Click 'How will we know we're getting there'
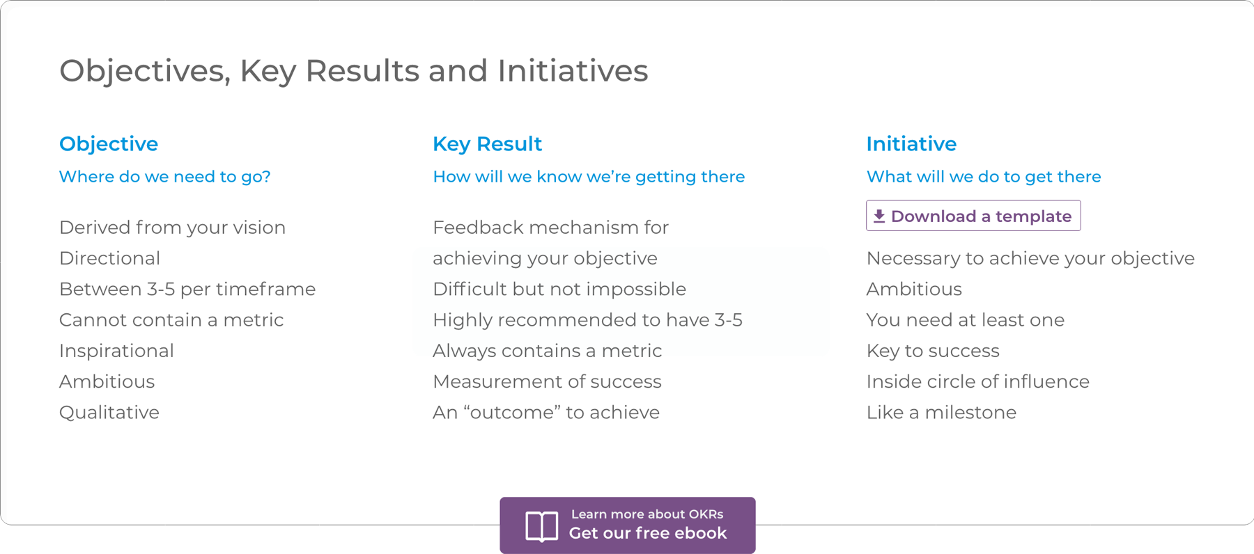1254x554 pixels. pos(589,177)
